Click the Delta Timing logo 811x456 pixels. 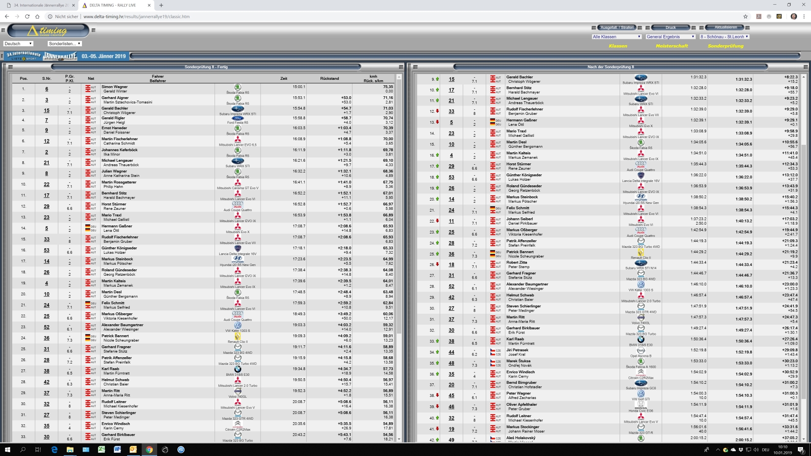pyautogui.click(x=48, y=30)
